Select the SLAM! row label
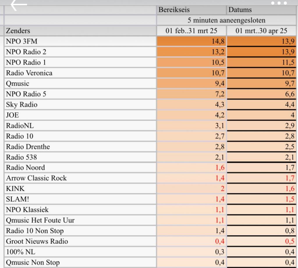Viewport: 298px width, 268px height. point(80,199)
